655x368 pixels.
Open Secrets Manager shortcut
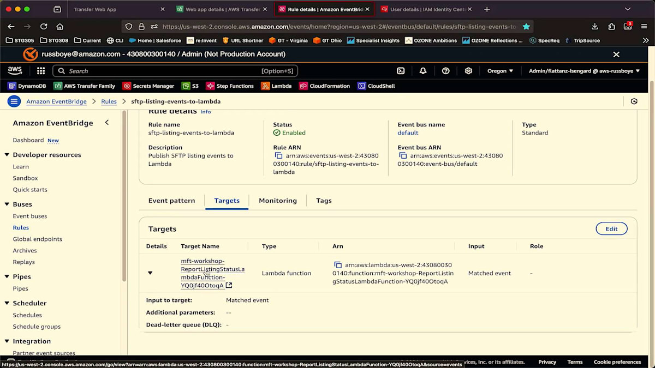[x=148, y=86]
